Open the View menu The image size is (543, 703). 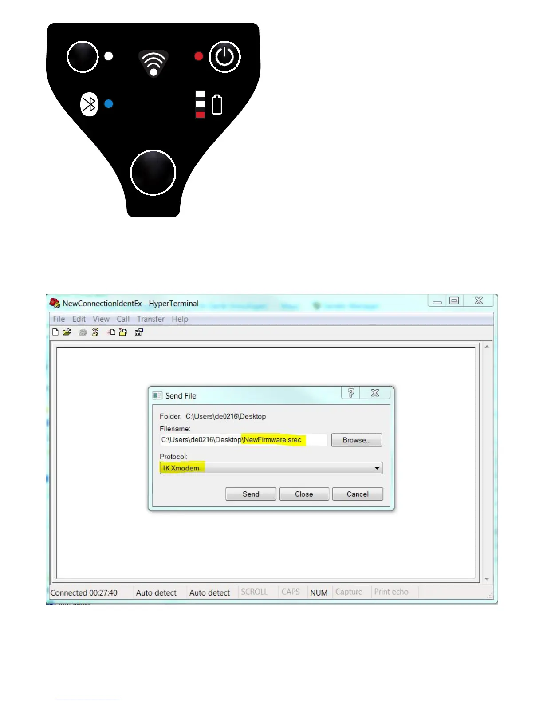(101, 319)
